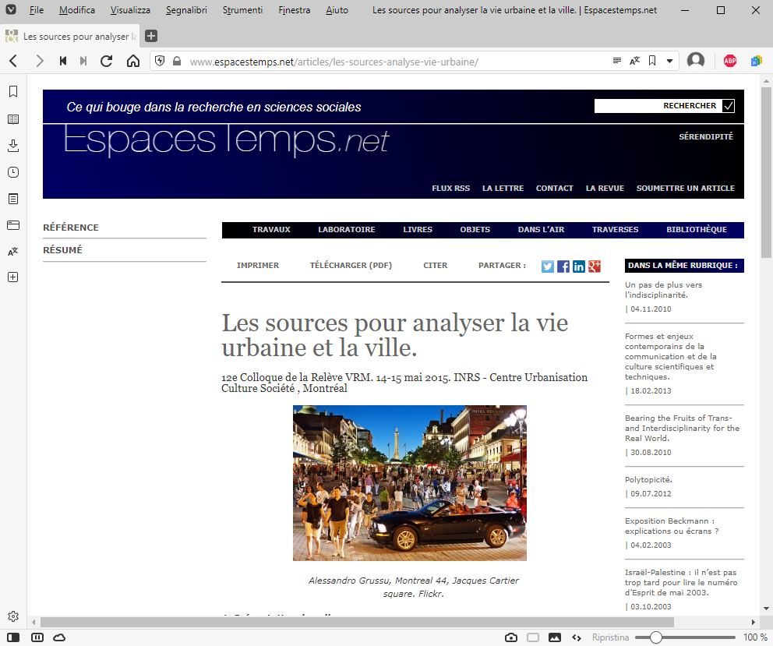The width and height of the screenshot is (773, 646).
Task: Open the Aiuto menu
Action: (337, 10)
